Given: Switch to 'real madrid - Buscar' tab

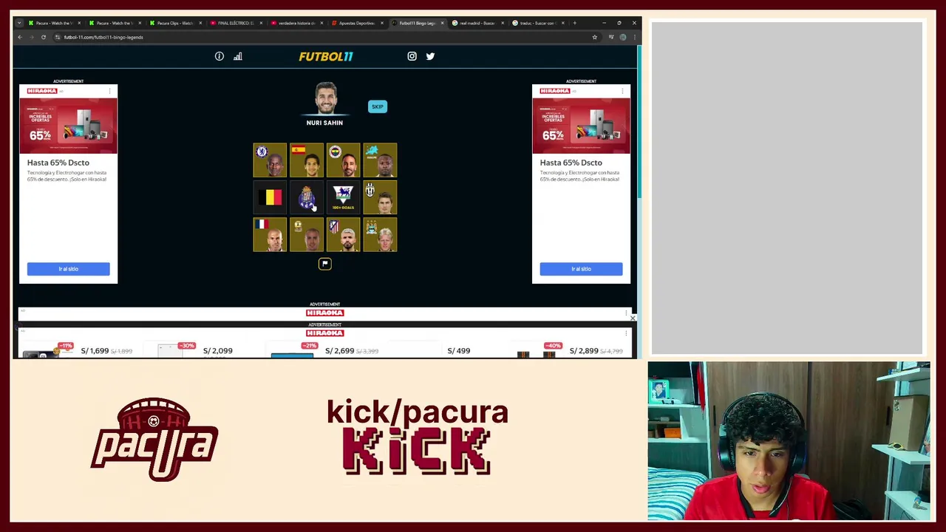Looking at the screenshot, I should coord(476,23).
